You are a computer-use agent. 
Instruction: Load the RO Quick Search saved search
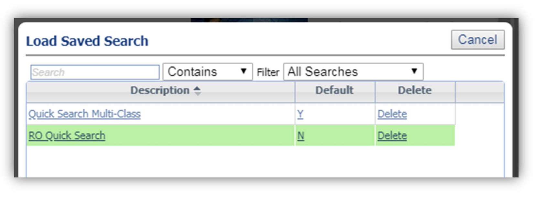[67, 135]
